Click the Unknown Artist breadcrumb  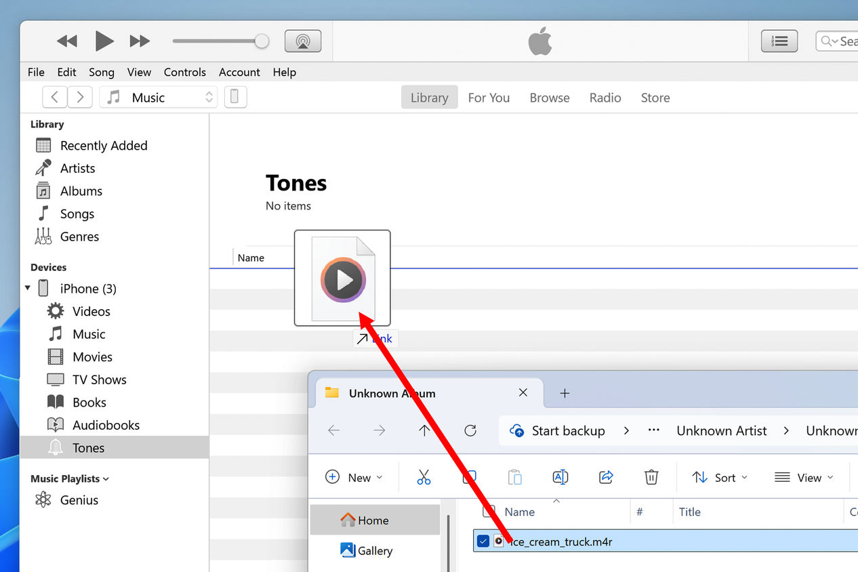tap(722, 431)
